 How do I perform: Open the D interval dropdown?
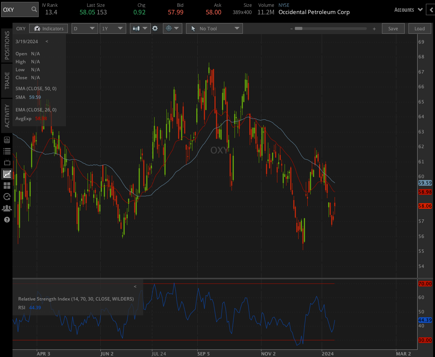point(84,28)
